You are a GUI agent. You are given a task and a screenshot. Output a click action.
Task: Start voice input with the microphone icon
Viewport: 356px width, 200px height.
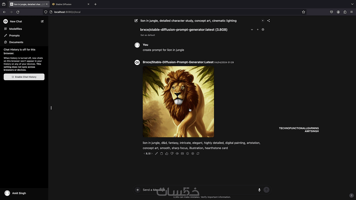[x=259, y=190]
